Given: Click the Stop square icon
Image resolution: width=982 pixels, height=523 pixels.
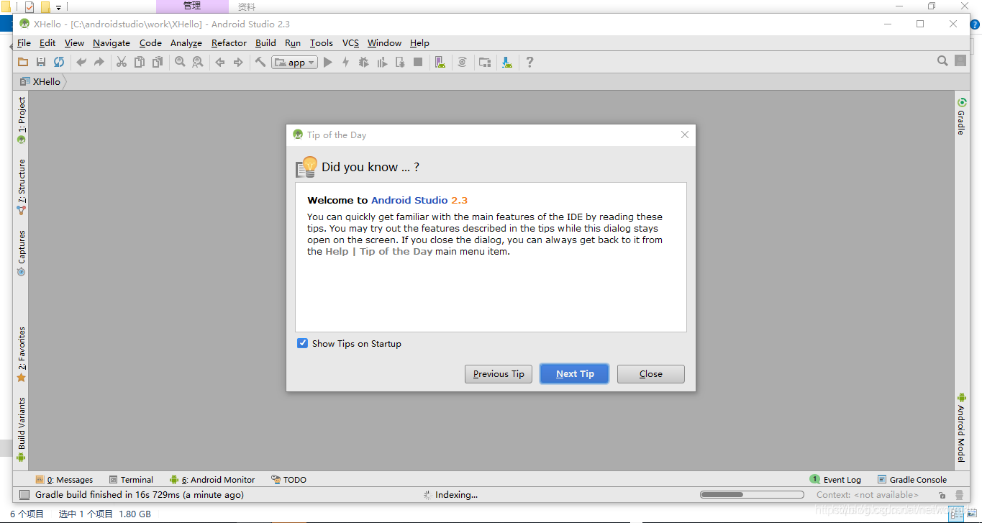Looking at the screenshot, I should pyautogui.click(x=418, y=63).
